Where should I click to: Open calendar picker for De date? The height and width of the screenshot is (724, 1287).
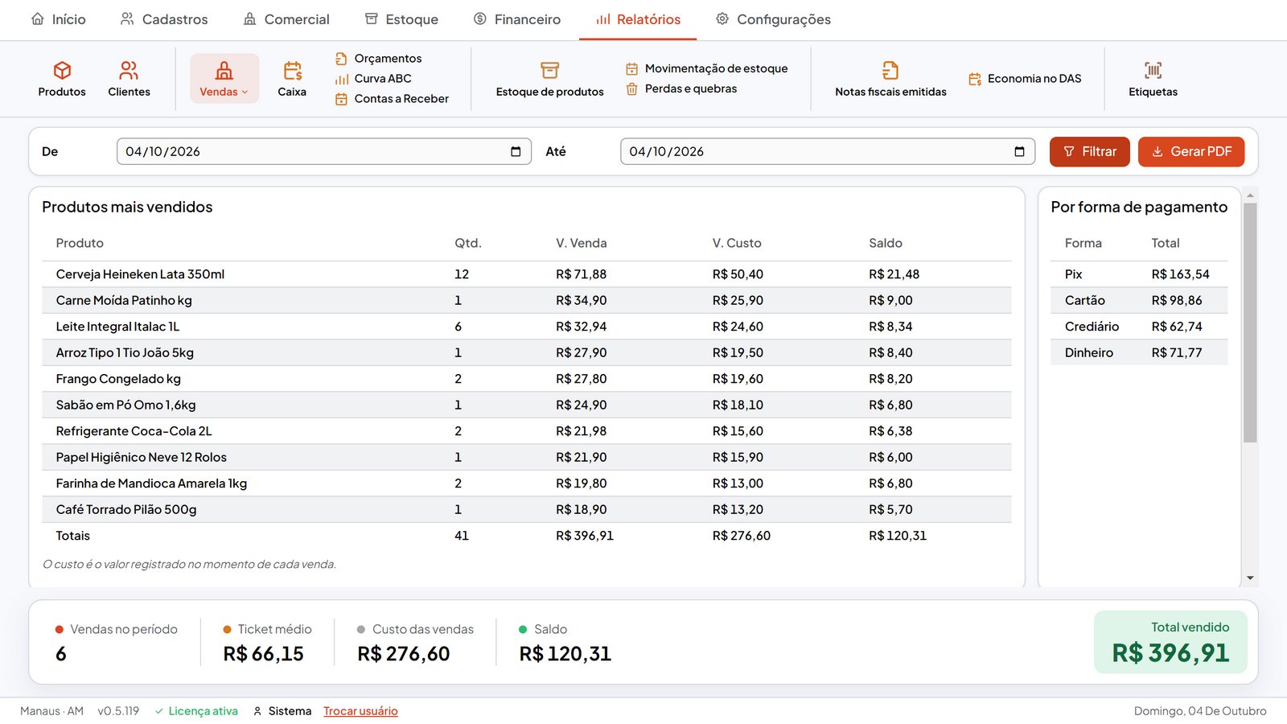516,151
